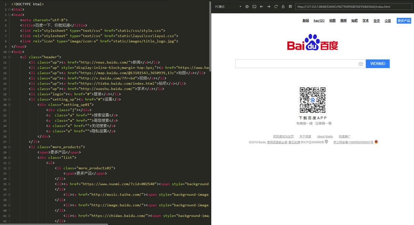
Task: Open the 新闻 navigation link
Action: coord(306,21)
